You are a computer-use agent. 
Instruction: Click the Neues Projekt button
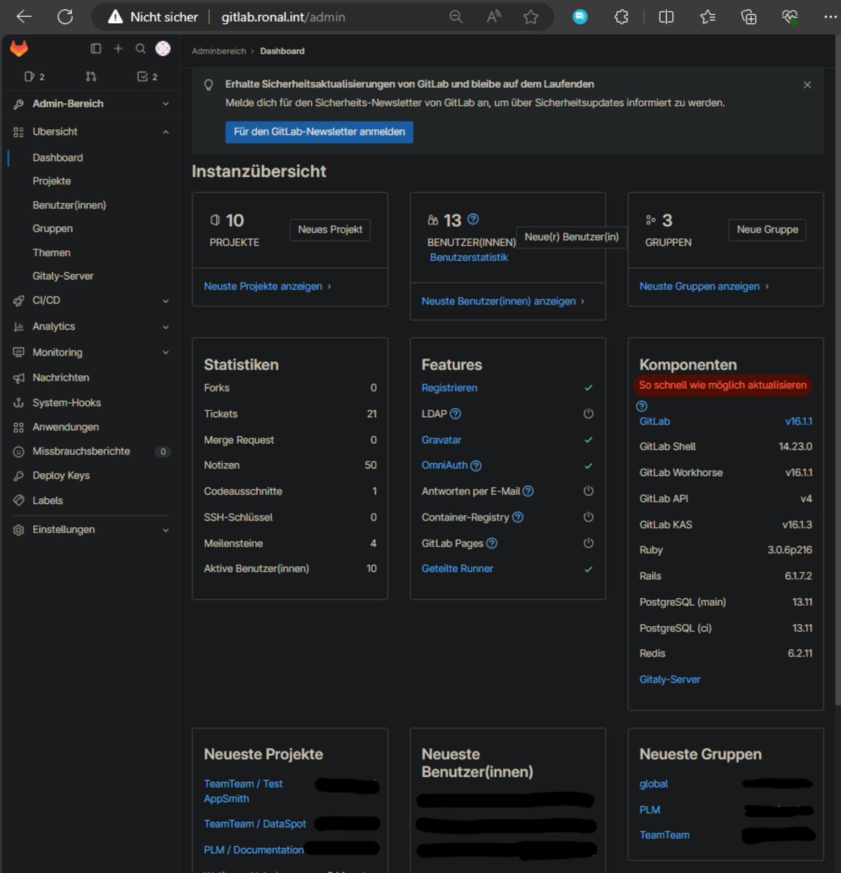click(x=330, y=229)
